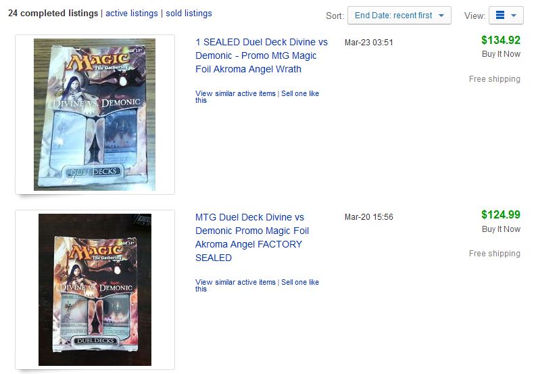The height and width of the screenshot is (374, 536).
Task: Click the list view icon
Action: [500, 16]
